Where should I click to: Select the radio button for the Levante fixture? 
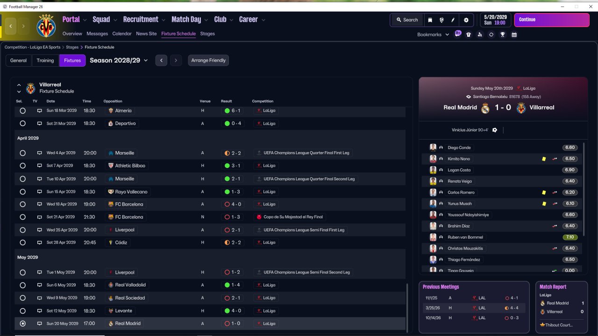[22, 311]
